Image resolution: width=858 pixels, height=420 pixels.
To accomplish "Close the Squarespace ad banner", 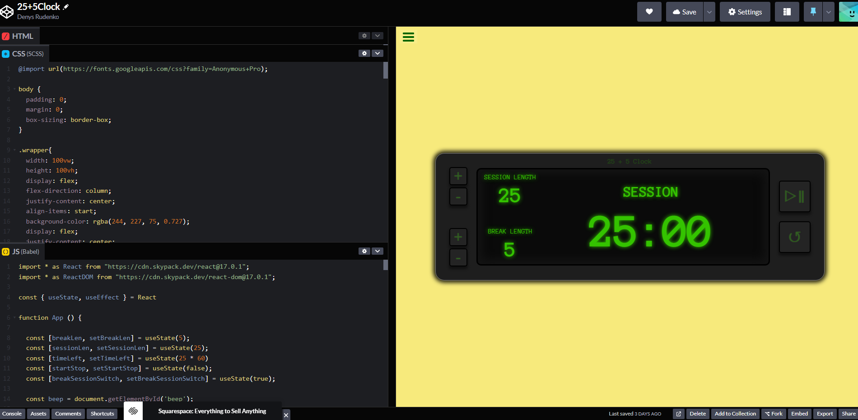I will coord(286,415).
